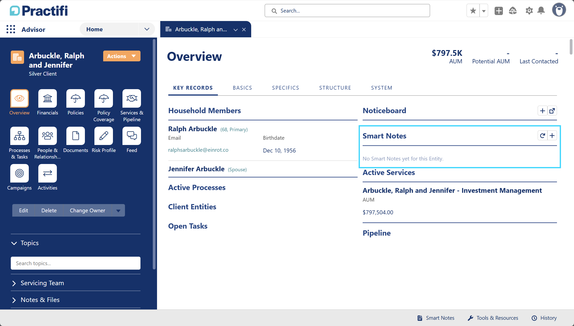Focus the global Search box
The image size is (574, 326).
coord(347,11)
